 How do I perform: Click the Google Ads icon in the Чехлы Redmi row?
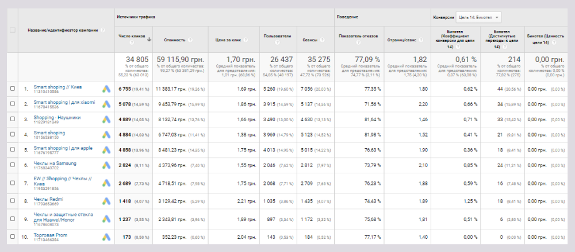106,201
